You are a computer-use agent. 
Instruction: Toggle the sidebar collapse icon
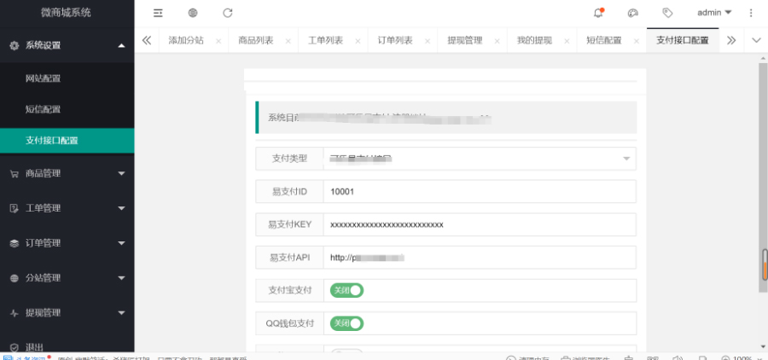(x=158, y=14)
